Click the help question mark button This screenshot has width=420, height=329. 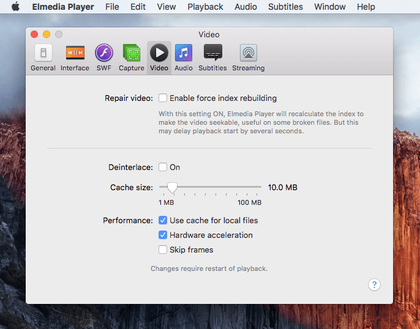click(374, 284)
